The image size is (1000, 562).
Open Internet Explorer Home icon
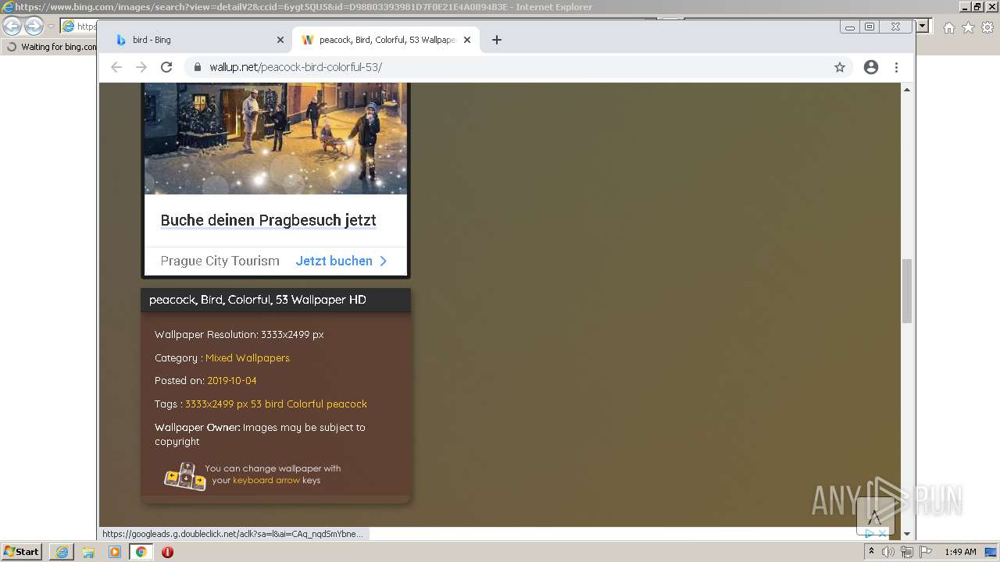948,27
